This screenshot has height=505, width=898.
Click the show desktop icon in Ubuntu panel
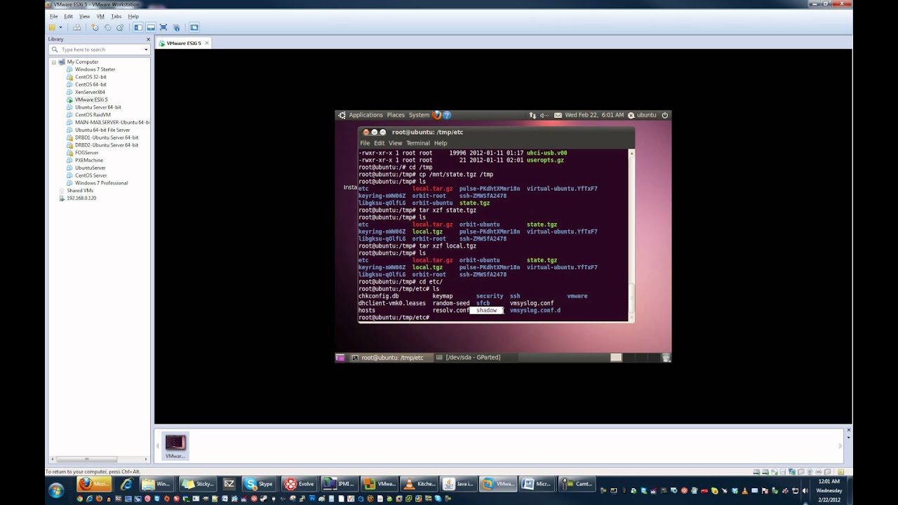point(340,358)
